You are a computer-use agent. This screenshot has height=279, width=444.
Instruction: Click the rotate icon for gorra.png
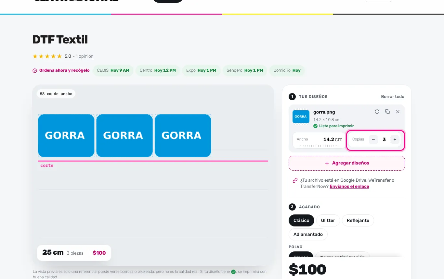tap(377, 112)
